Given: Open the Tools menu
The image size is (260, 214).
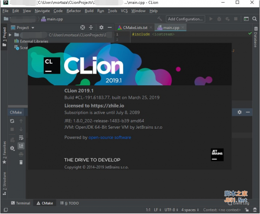Looking at the screenshot, I should click(112, 11).
